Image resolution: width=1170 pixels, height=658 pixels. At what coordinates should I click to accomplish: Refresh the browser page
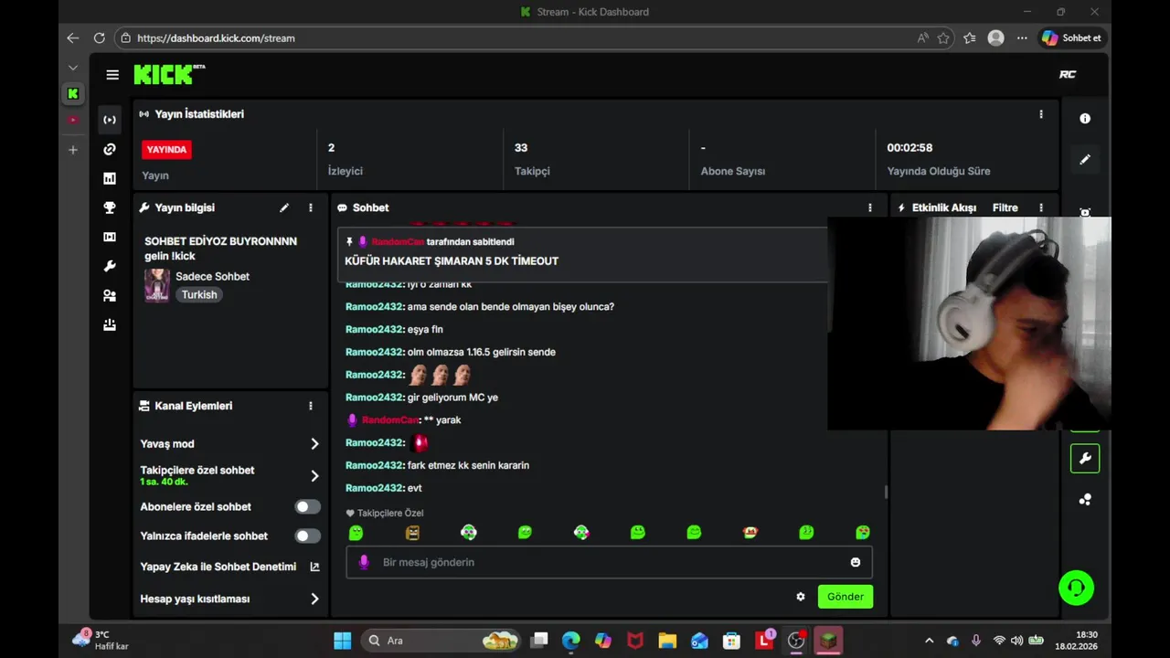[99, 38]
